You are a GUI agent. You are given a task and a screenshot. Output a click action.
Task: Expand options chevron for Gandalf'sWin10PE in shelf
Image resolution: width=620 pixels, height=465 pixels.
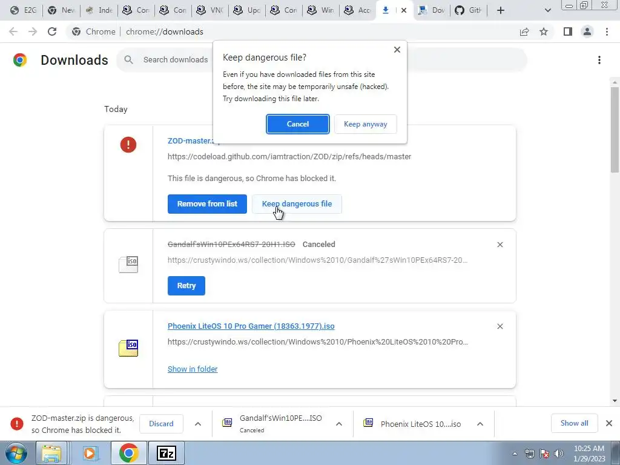coord(339,424)
